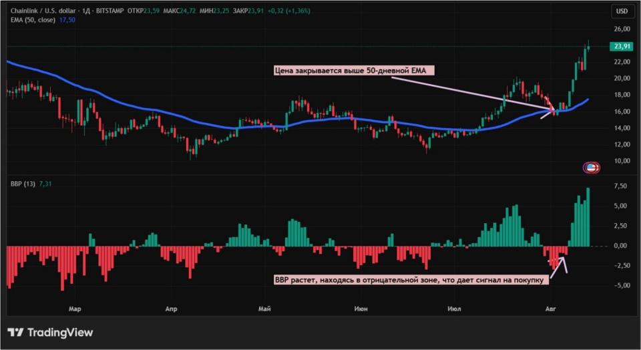The image size is (641, 350).
Task: Click the TradingView logo icon
Action: coord(16,333)
